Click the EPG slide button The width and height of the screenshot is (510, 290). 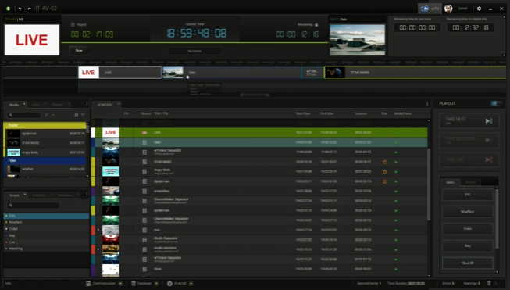[467, 195]
